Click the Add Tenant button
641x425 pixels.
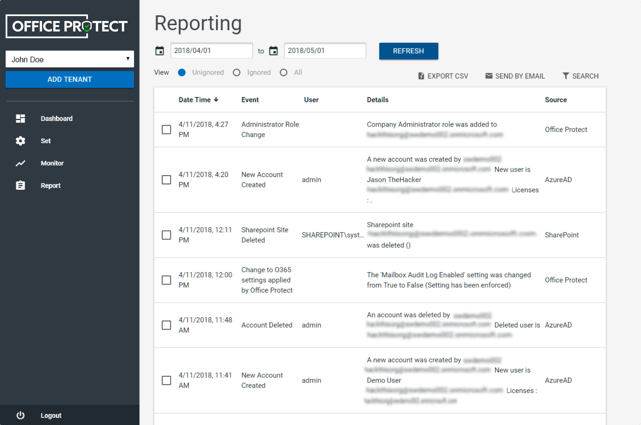[x=70, y=79]
